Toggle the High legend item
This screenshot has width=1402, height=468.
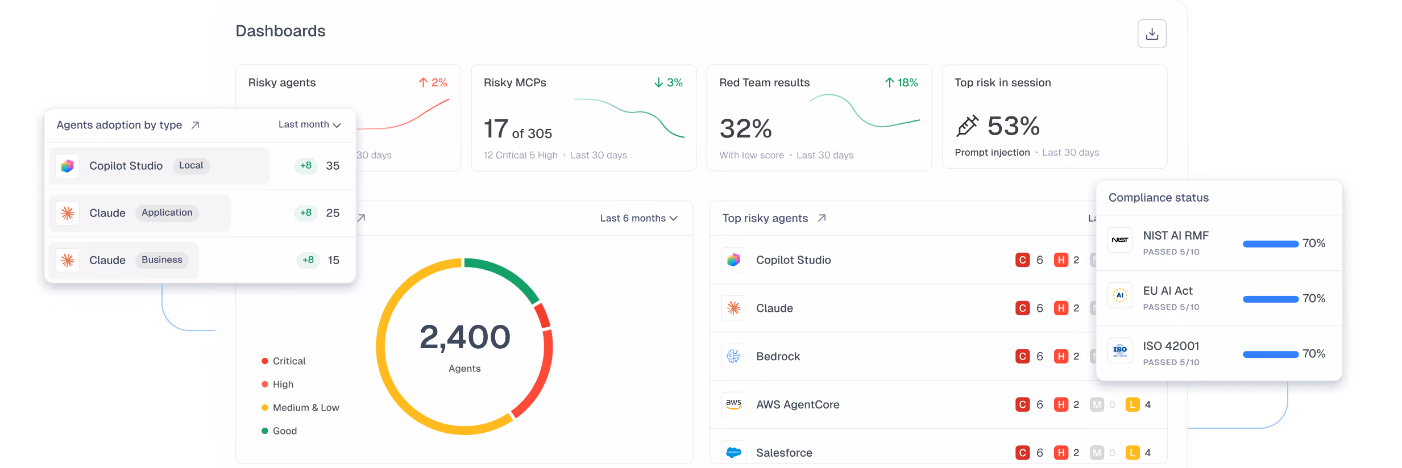tap(277, 385)
